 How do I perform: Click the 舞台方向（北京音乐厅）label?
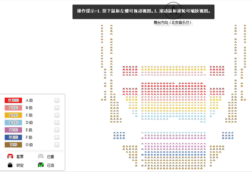tap(173, 22)
